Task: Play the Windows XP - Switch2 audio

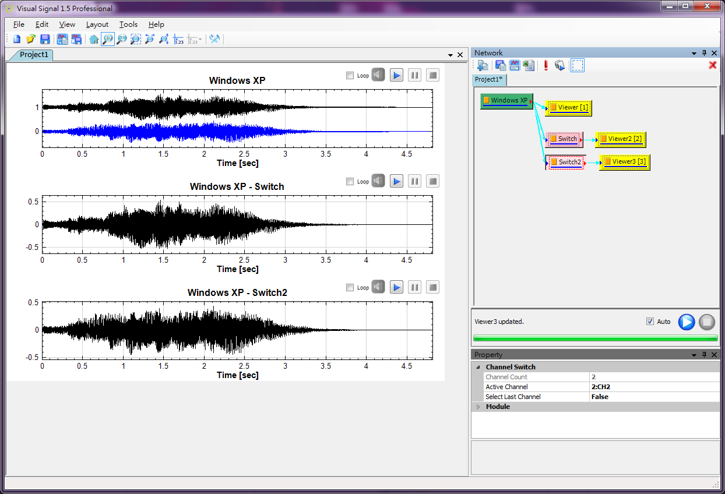Action: (x=397, y=287)
